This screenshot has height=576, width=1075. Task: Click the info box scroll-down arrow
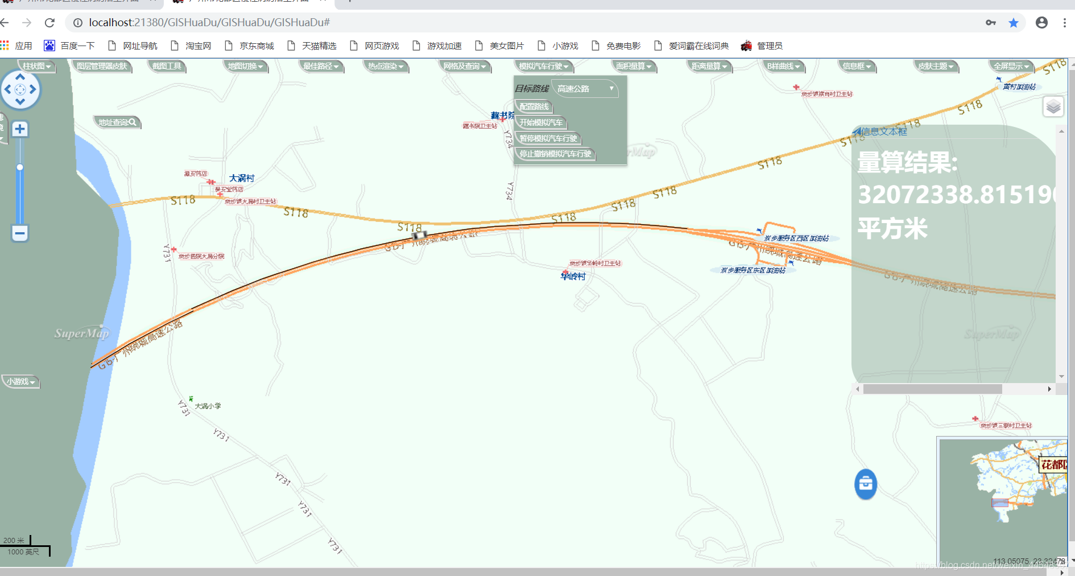tap(1061, 376)
